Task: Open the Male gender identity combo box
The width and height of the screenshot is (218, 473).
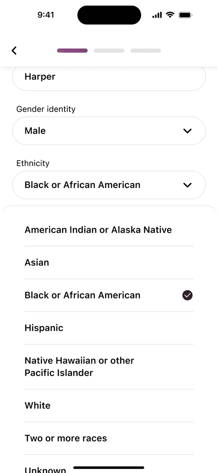Action: click(x=109, y=131)
